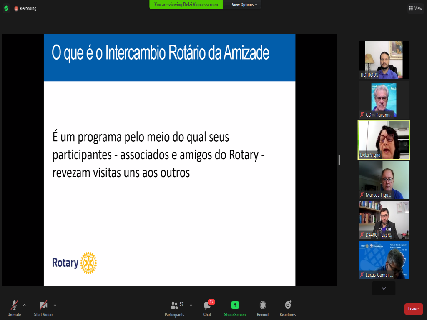Open the Chat panel
Screen dimensions: 427x320
click(207, 308)
